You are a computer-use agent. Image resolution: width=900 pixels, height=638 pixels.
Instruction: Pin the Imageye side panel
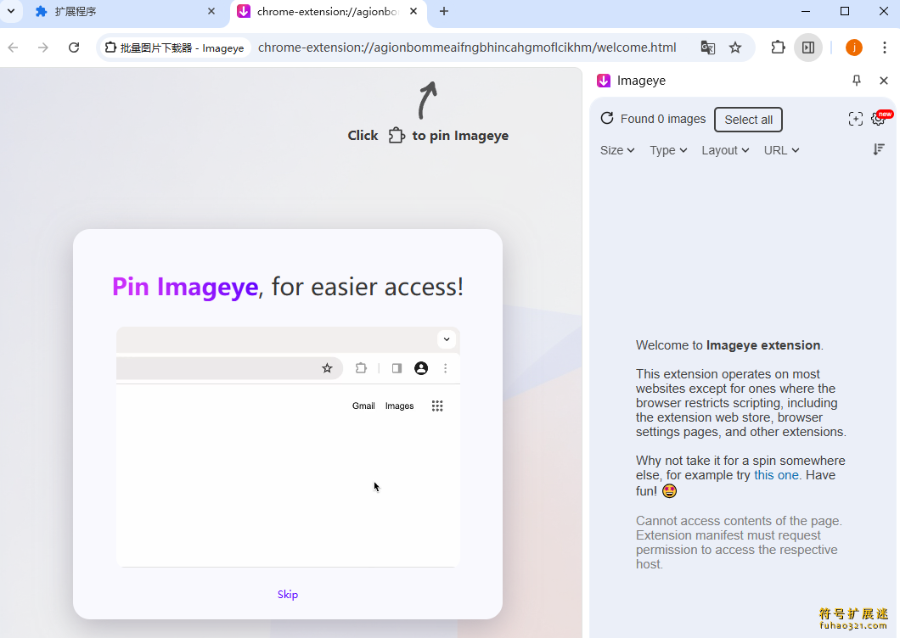click(857, 81)
